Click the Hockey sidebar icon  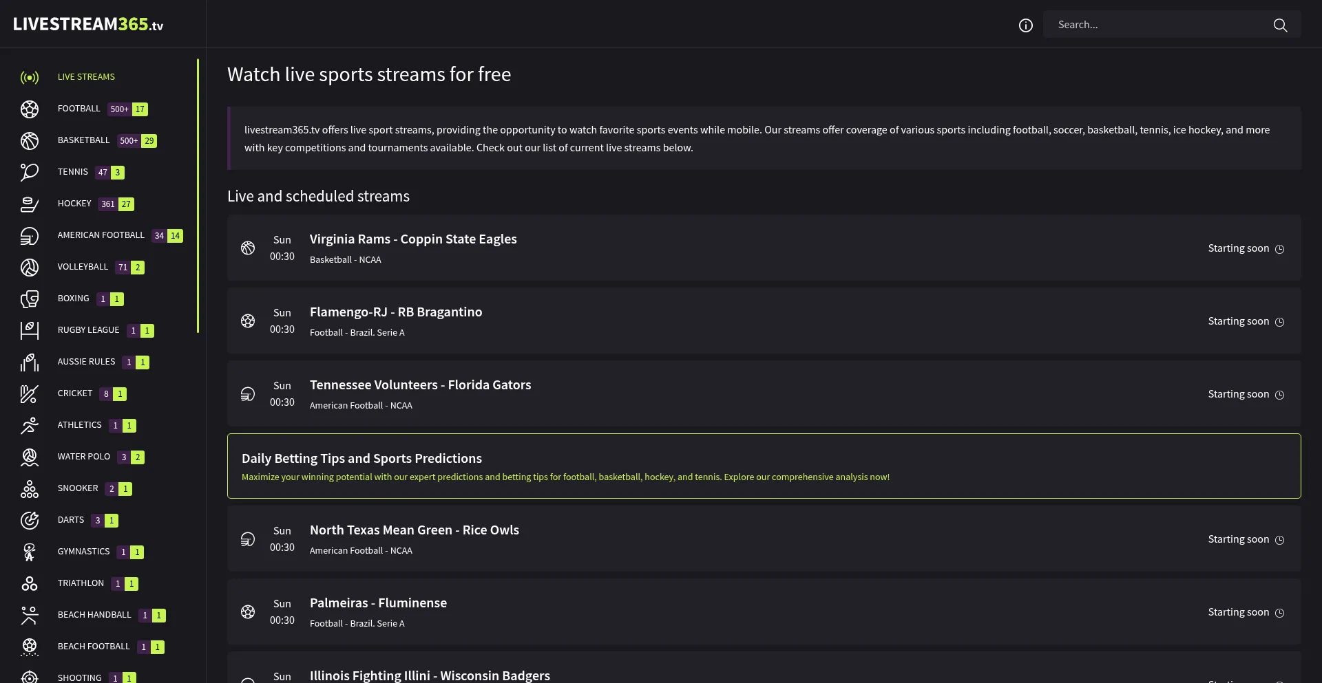point(30,204)
